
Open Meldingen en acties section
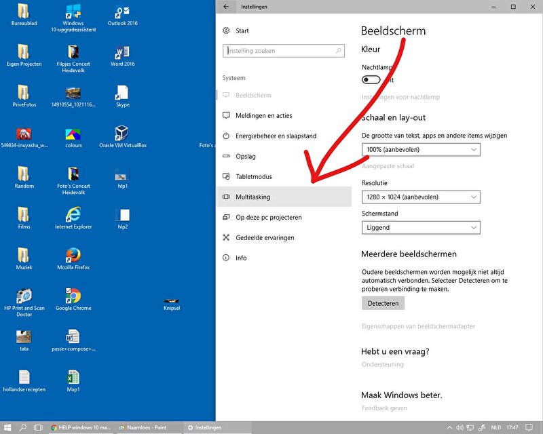click(263, 116)
